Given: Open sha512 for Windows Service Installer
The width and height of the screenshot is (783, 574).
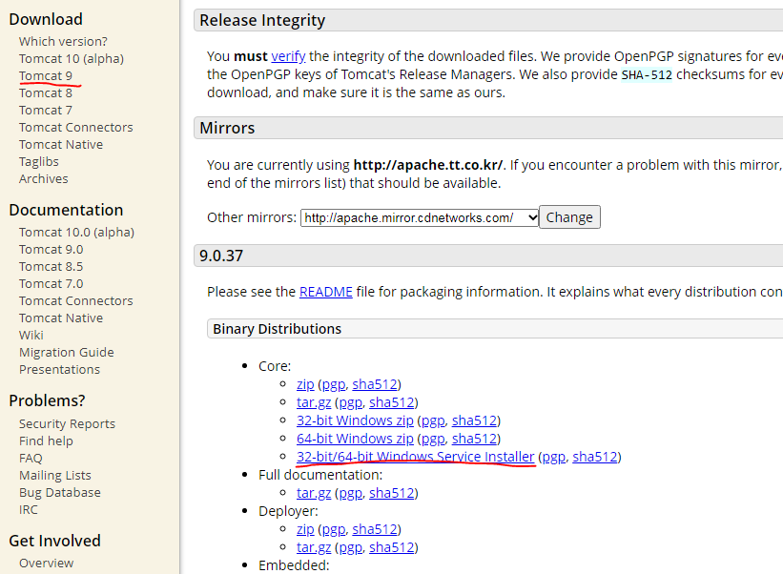Looking at the screenshot, I should [595, 457].
